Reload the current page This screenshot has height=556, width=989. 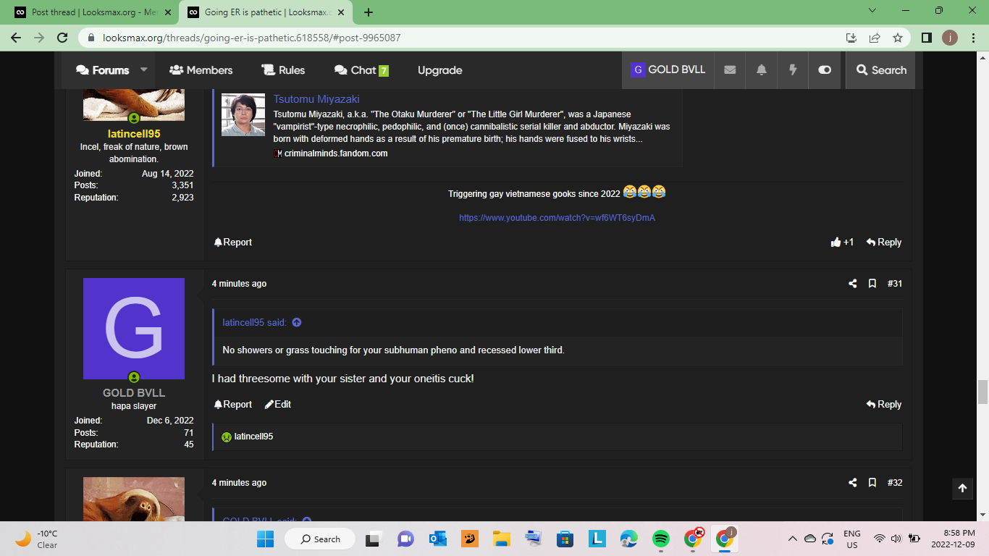[62, 38]
